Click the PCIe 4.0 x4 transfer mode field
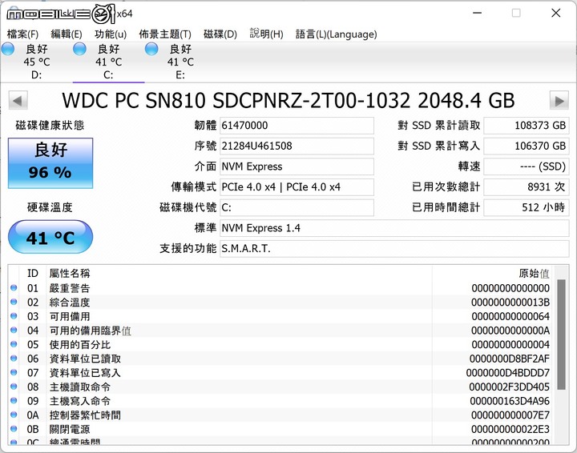Screen dimensions: 577x453 [297, 187]
